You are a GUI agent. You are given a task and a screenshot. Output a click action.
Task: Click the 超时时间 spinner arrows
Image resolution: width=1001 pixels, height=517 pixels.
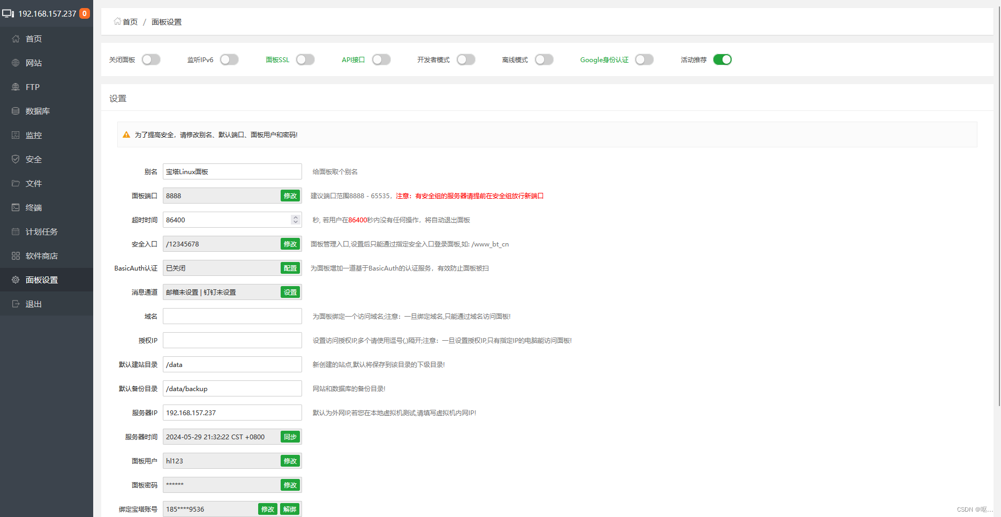295,220
